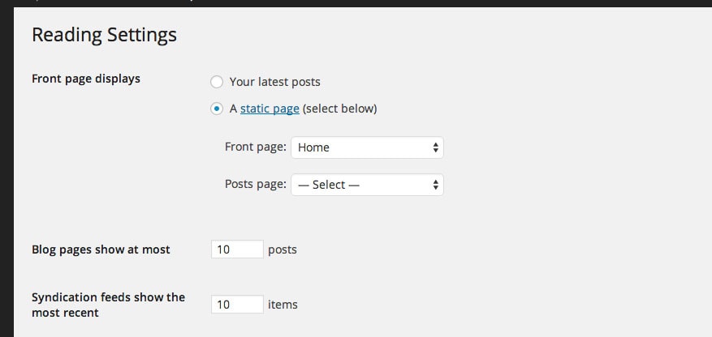
Task: Click the dark admin bar at the top
Action: point(356,3)
